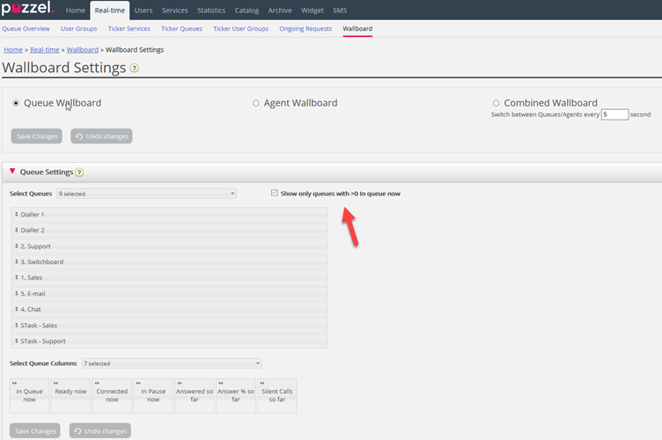The width and height of the screenshot is (662, 440).
Task: Click the Puzzel logo
Action: click(x=30, y=10)
